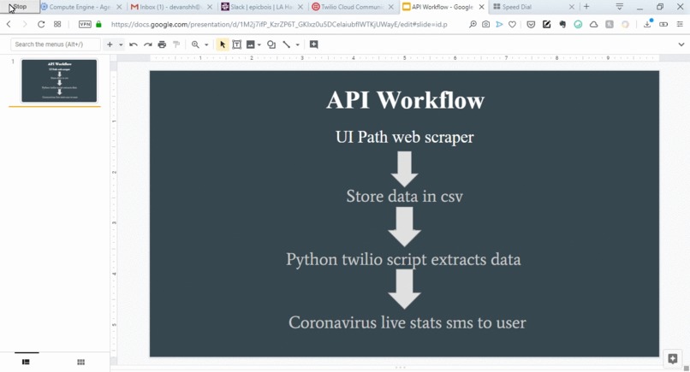Switch to the Compute Engine browser tab

[78, 7]
